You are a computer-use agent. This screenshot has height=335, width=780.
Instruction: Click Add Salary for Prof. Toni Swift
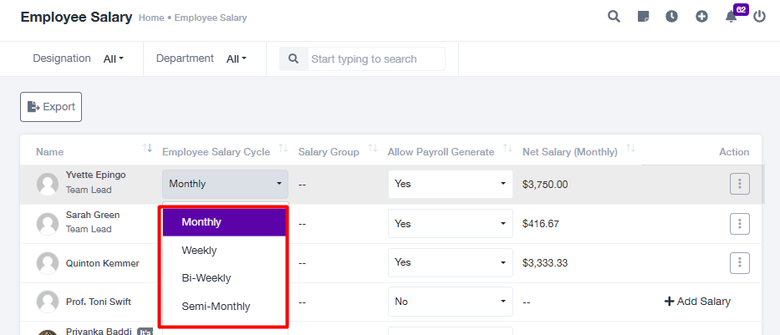click(697, 302)
